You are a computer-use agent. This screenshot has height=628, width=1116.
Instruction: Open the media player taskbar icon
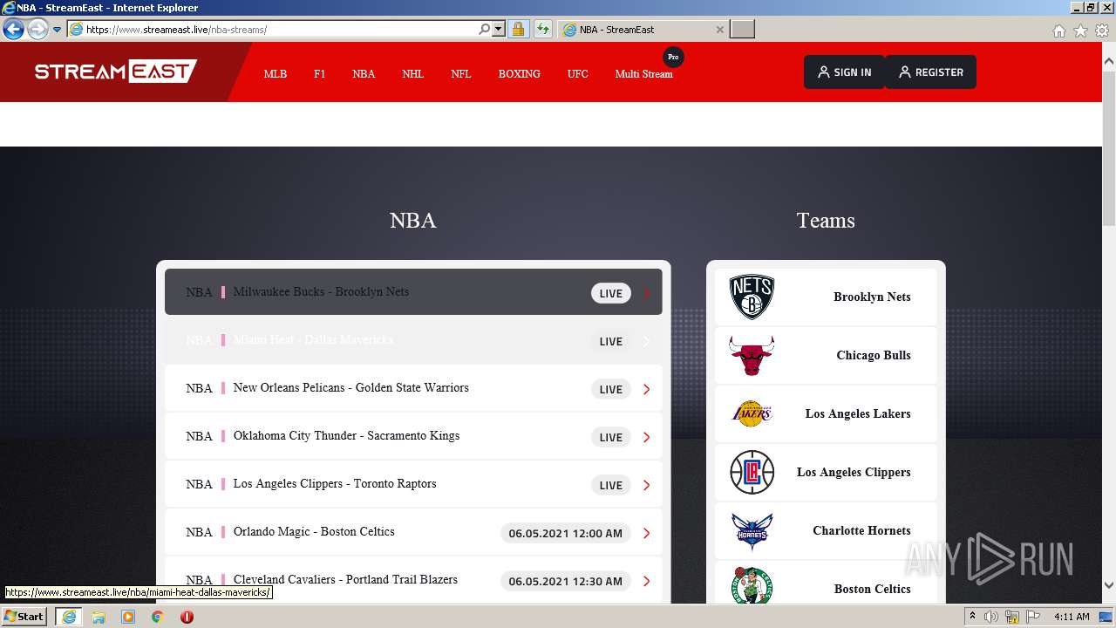[128, 617]
